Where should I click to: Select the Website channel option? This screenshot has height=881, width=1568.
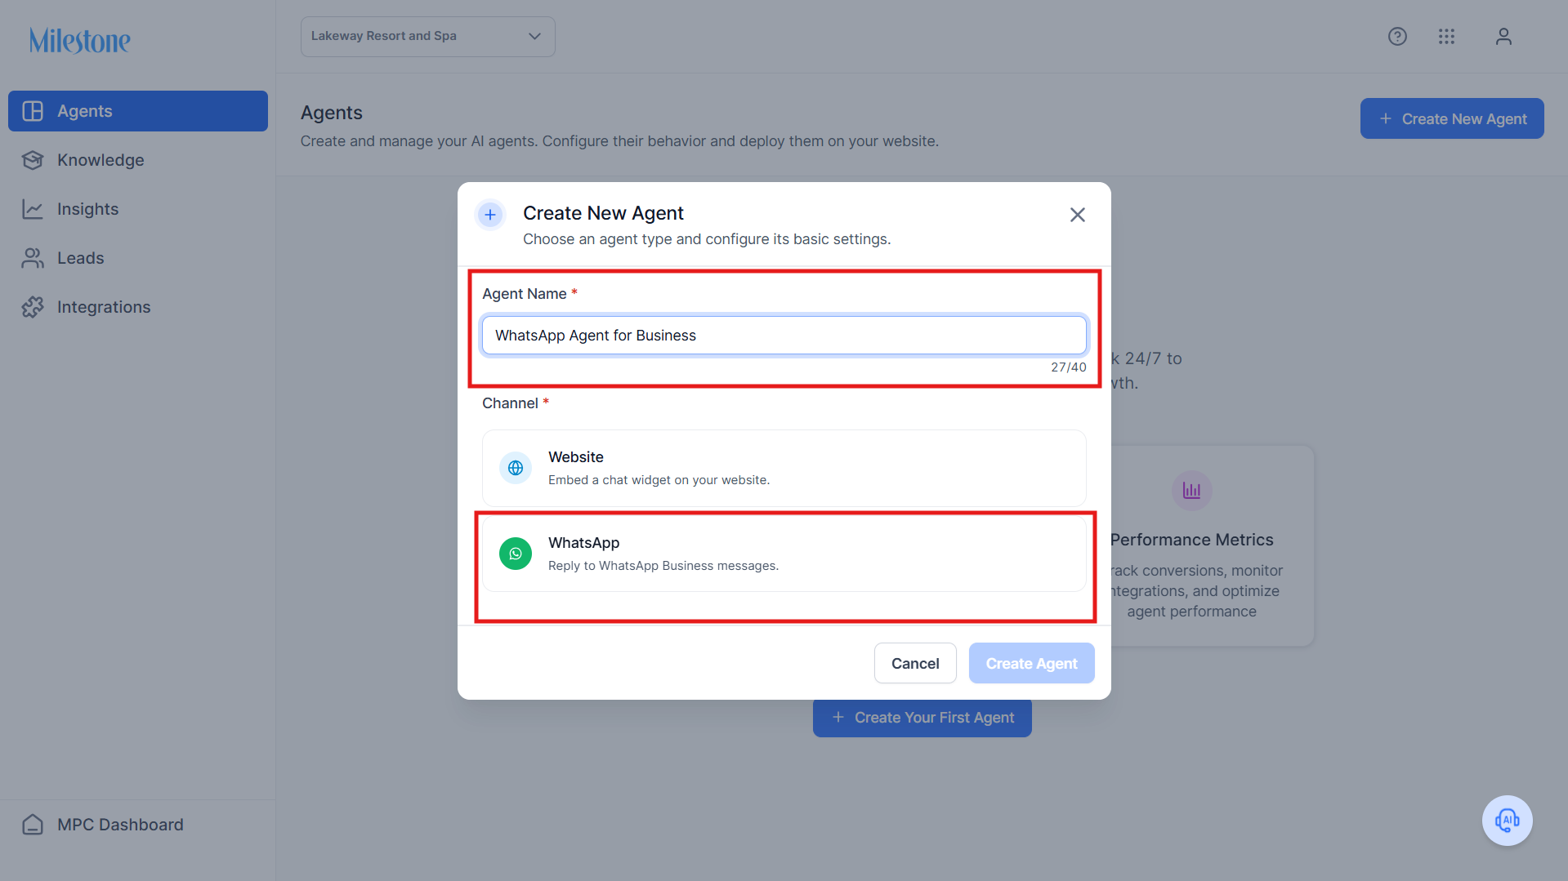point(784,468)
